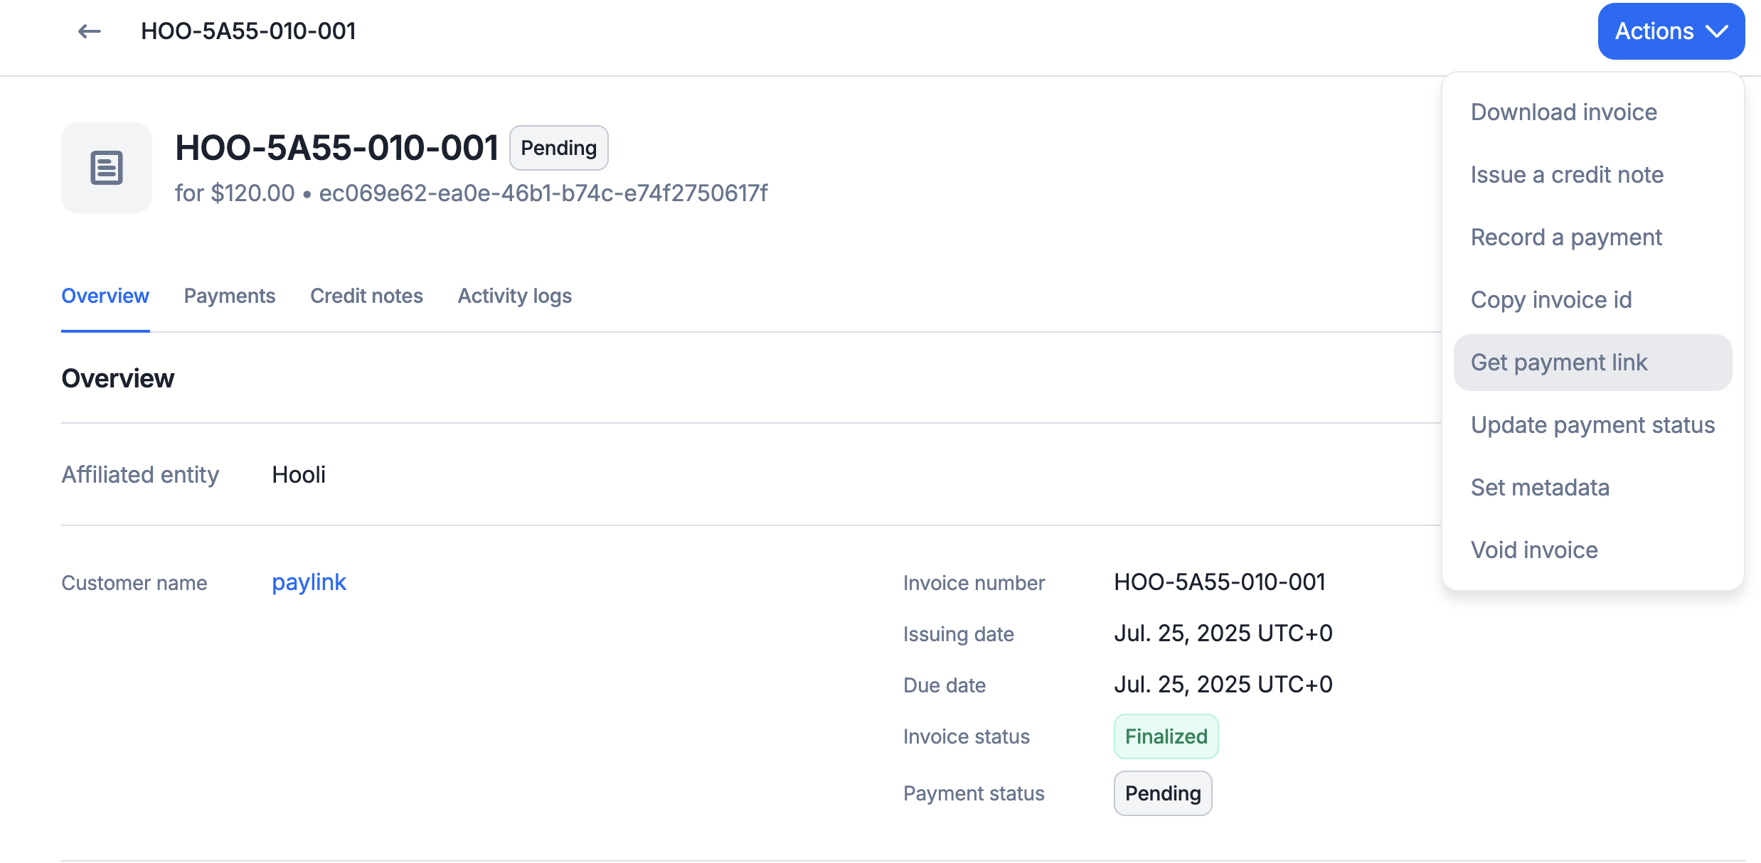1761x863 pixels.
Task: Select Record a payment option
Action: pyautogui.click(x=1566, y=237)
